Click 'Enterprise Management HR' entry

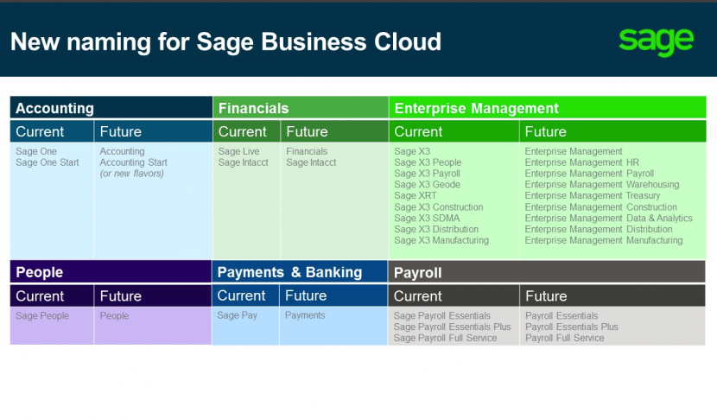coord(581,162)
